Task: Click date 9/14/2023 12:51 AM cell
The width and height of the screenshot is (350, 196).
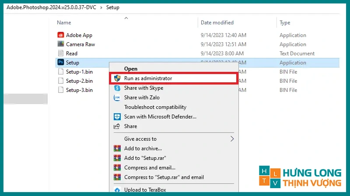Action: point(224,44)
